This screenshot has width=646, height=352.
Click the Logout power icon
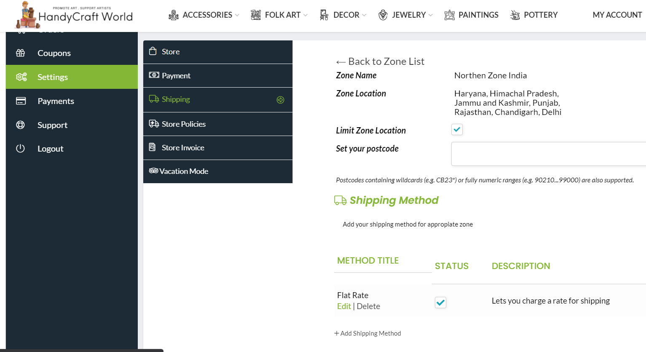20,149
